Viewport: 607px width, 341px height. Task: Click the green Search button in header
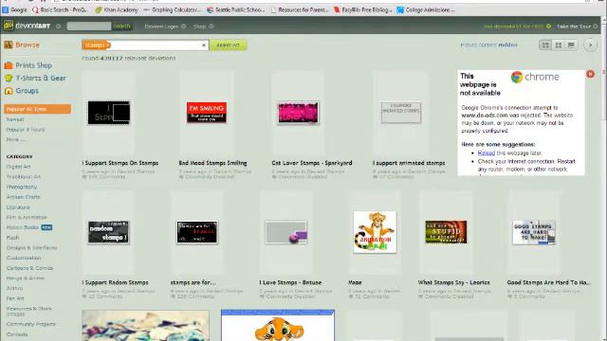point(121,27)
